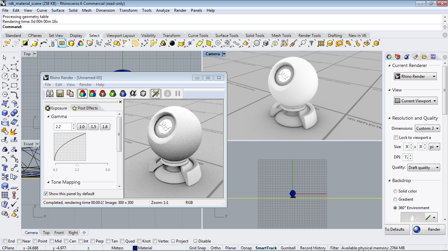The width and height of the screenshot is (448, 251).
Task: Click the Select by color icon
Action: click(80, 43)
